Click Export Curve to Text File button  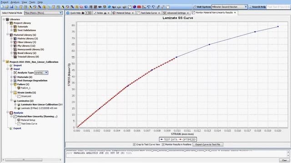pos(208,144)
